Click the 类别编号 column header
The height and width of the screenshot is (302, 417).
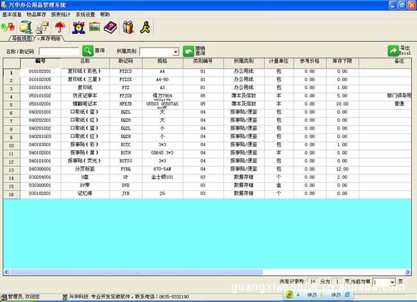[203, 62]
